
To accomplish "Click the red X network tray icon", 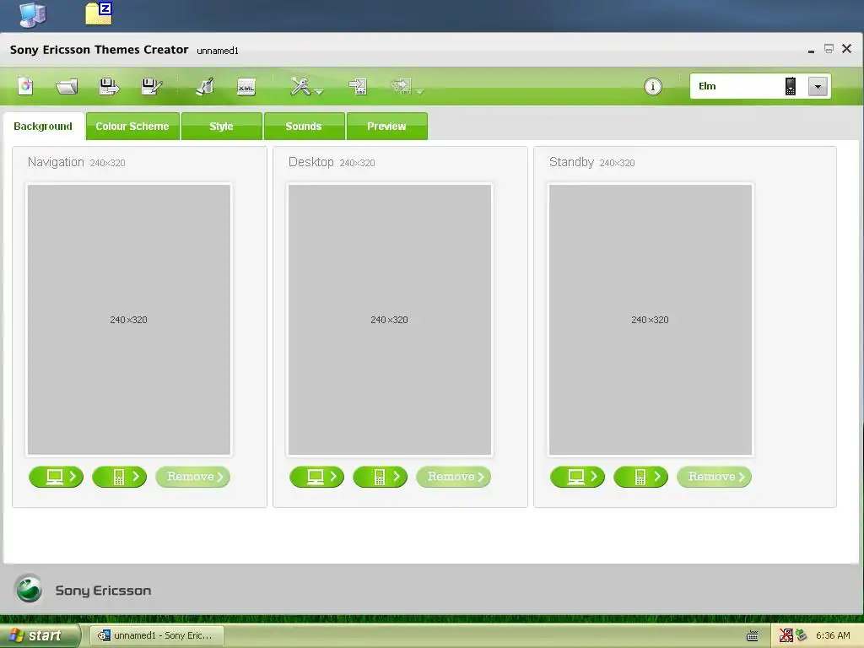I will tap(786, 635).
